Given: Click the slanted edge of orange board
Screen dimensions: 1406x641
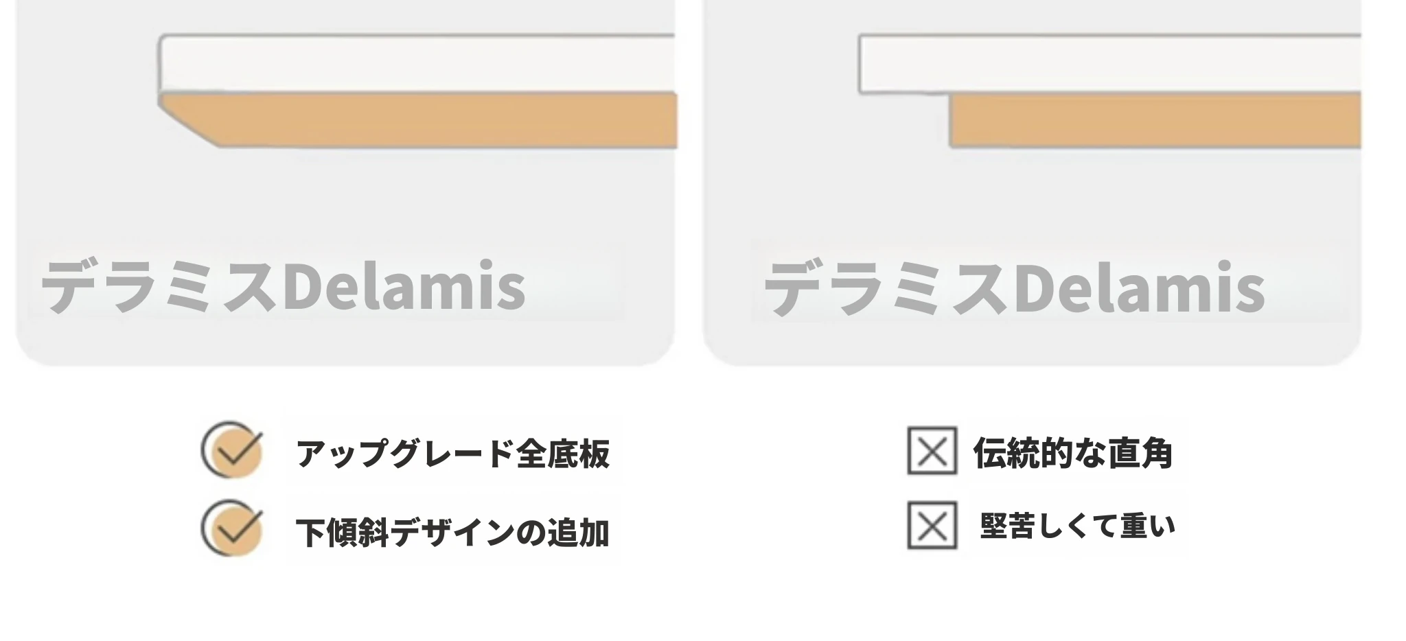Looking at the screenshot, I should 189,124.
